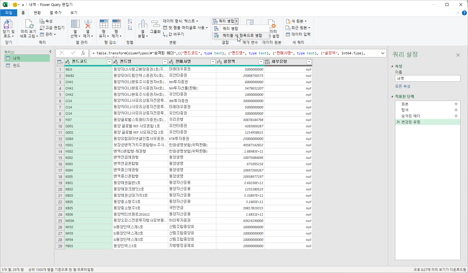Click the help question mark icon

464,13
